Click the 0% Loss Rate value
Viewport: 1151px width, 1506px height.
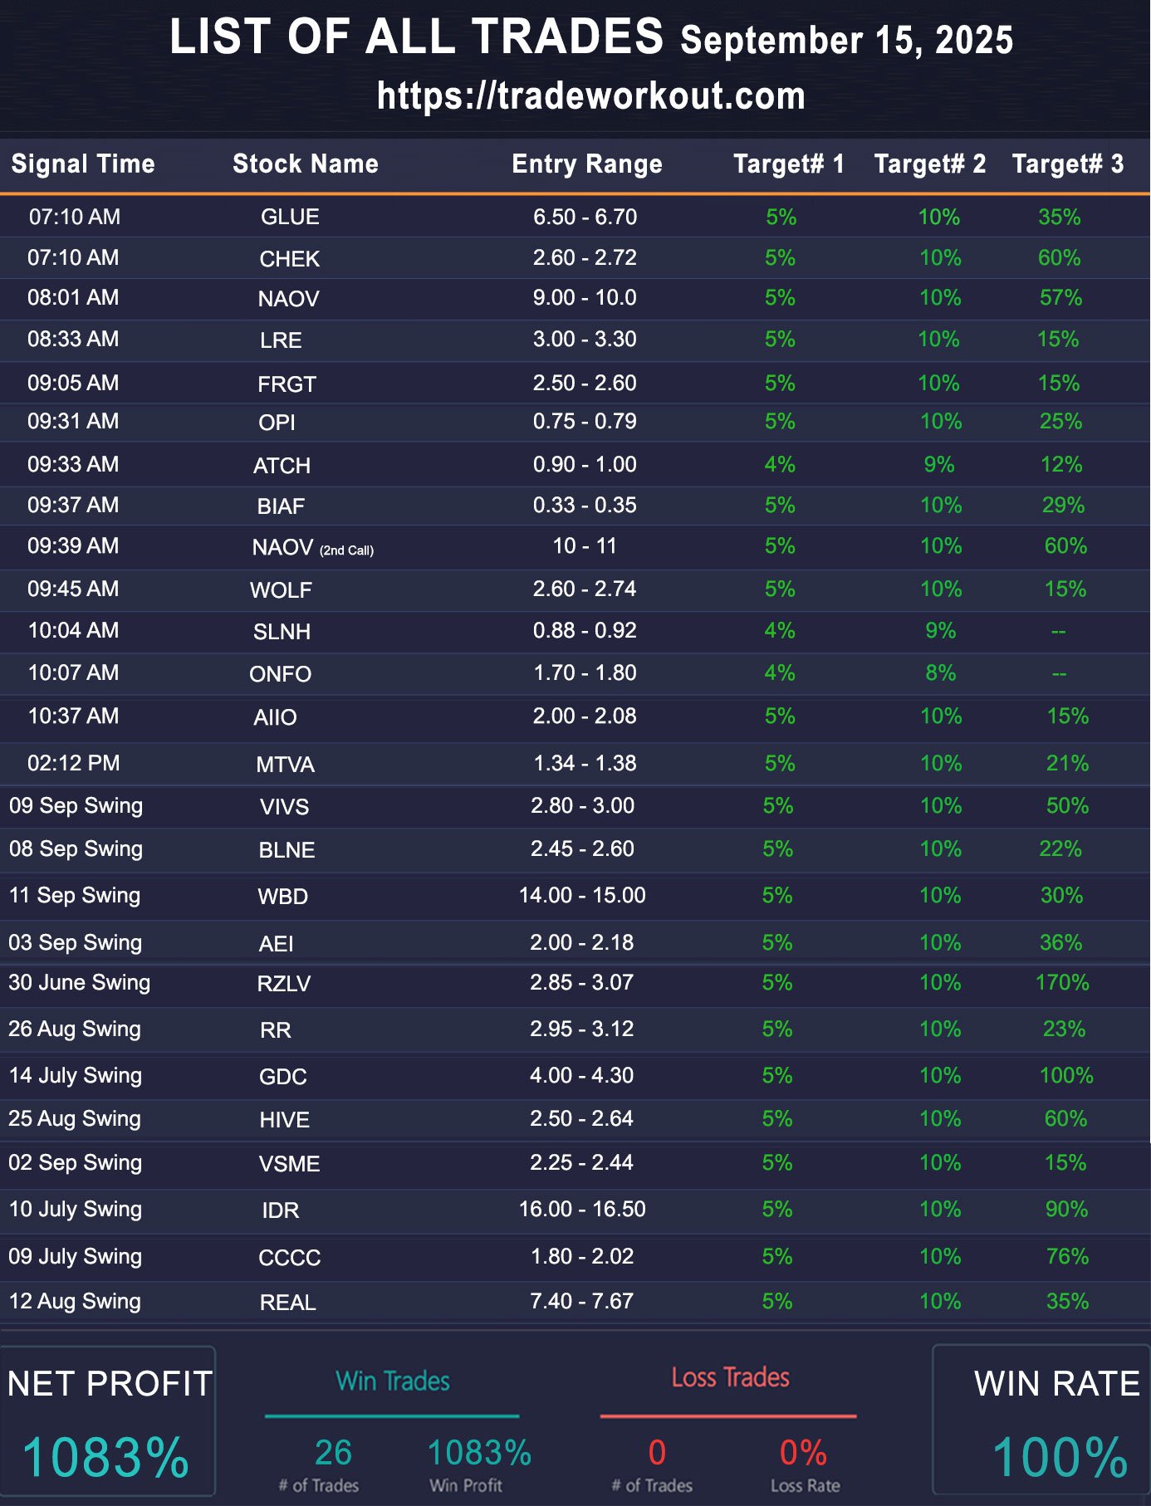803,1453
